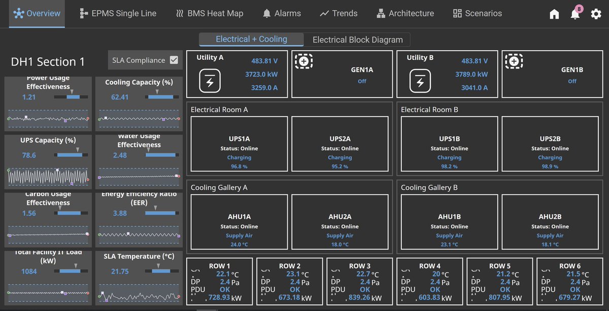
Task: Click the Total Facility IT Load gauge bar
Action: (x=72, y=271)
